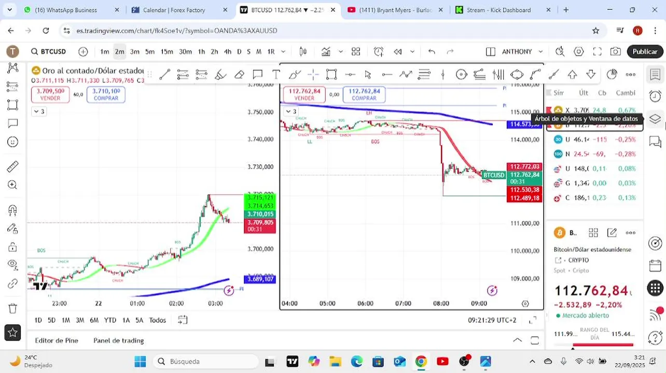Open the Panel de trading tab
Screen dimensions: 666x373
[119, 340]
